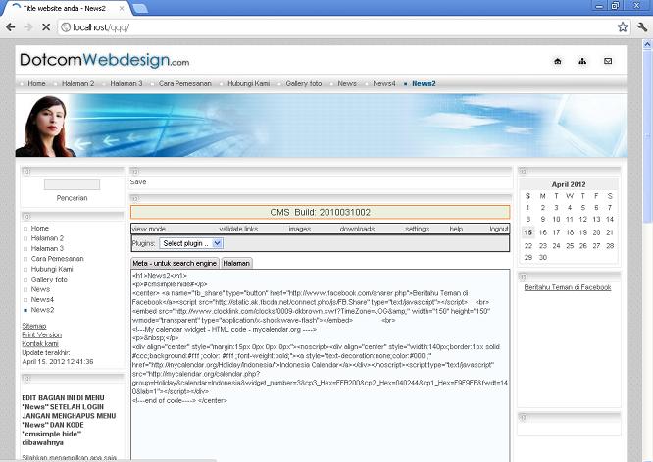
Task: Click the mail envelope icon in header
Action: point(608,61)
